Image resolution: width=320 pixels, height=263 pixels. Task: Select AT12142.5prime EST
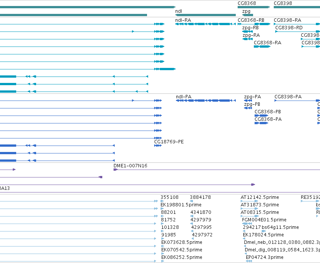[x=250, y=201]
